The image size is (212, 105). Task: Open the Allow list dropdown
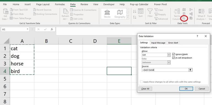click(x=169, y=55)
